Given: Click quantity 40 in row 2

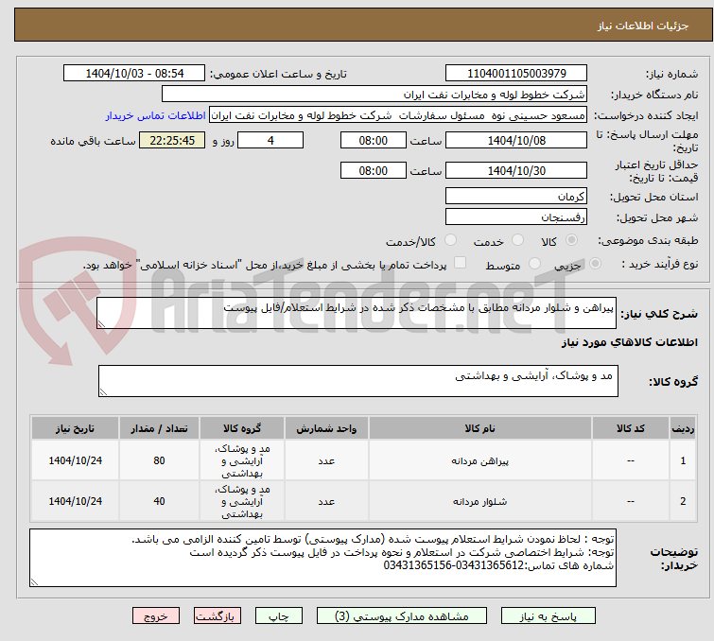Looking at the screenshot, I should (x=159, y=501).
